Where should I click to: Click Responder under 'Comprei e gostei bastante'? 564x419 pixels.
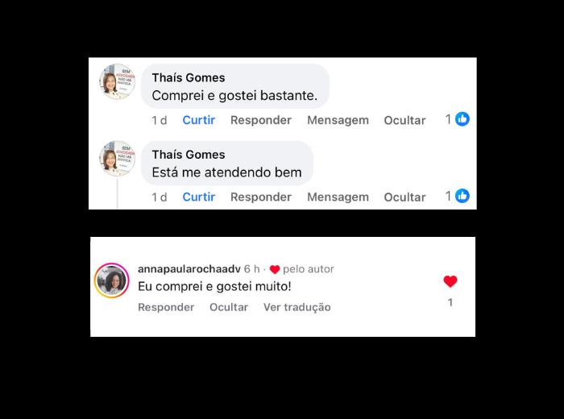point(261,120)
